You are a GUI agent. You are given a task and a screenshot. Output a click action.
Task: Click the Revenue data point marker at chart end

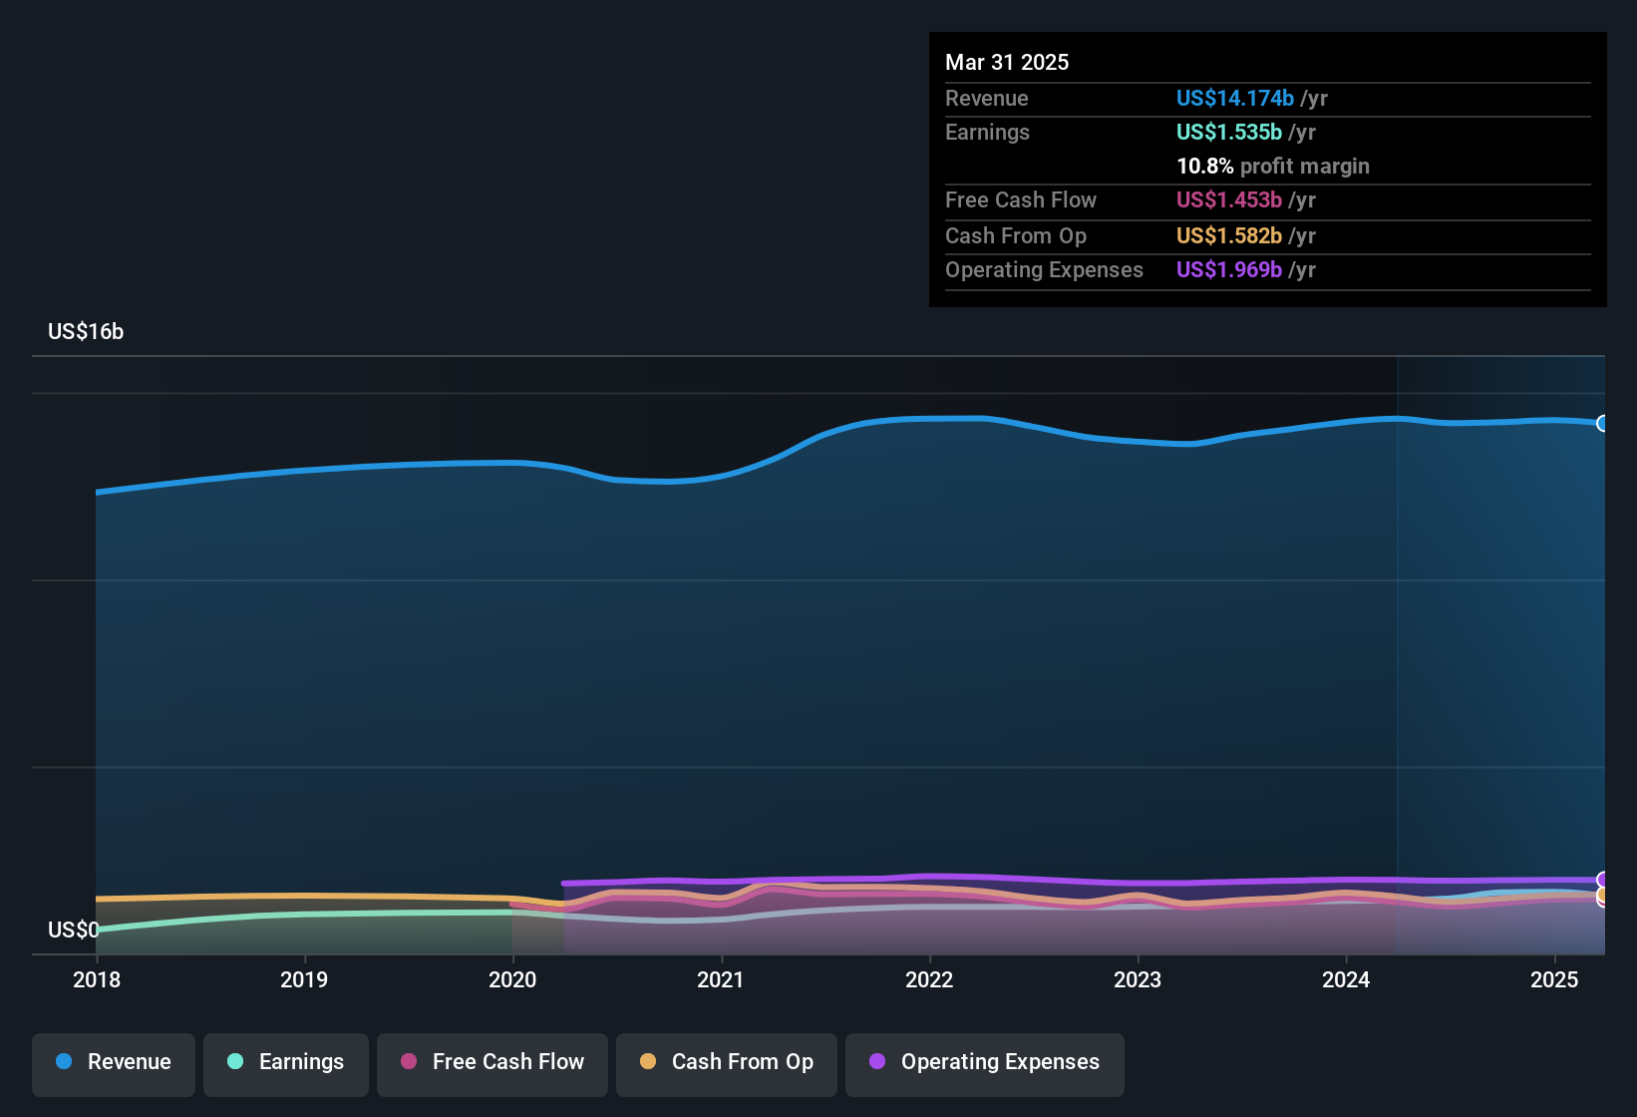[x=1603, y=424]
